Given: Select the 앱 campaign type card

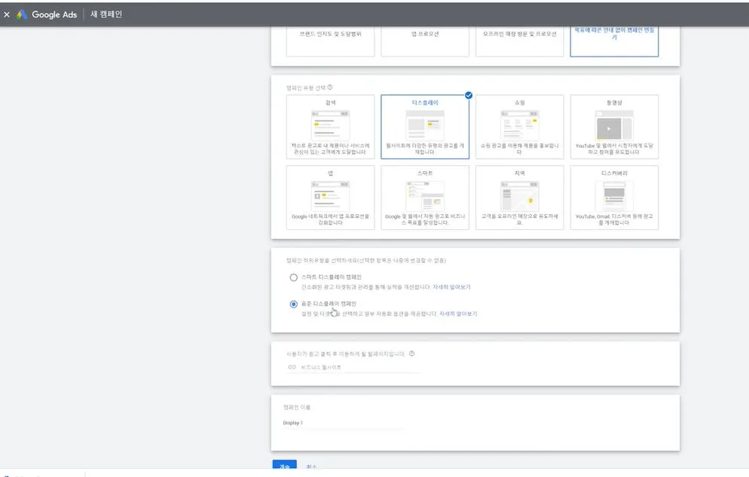Looking at the screenshot, I should point(330,197).
